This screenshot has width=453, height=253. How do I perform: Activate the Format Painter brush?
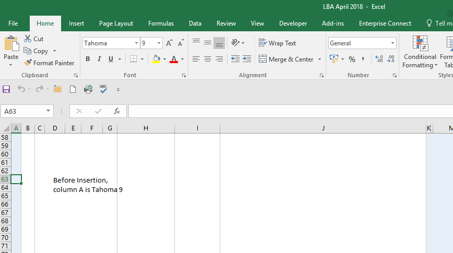49,63
